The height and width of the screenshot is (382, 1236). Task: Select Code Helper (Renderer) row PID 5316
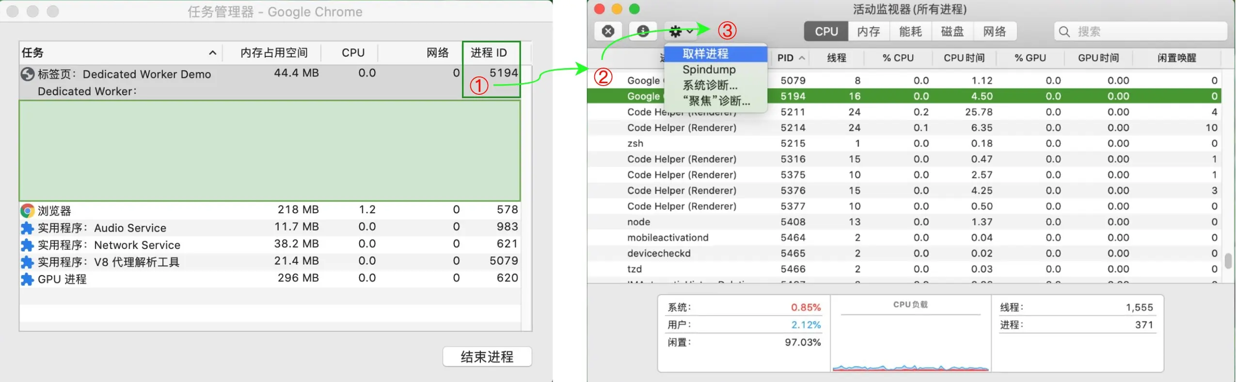904,159
